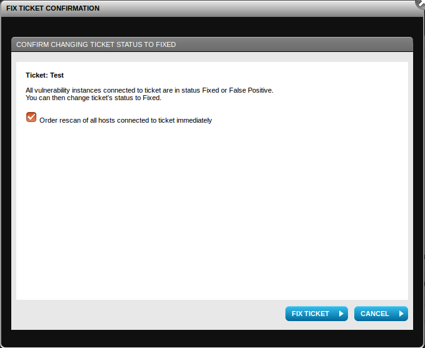Click the 'All vulnerability instances connected' sentence
Image resolution: width=425 pixels, height=348 pixels.
[x=150, y=90]
